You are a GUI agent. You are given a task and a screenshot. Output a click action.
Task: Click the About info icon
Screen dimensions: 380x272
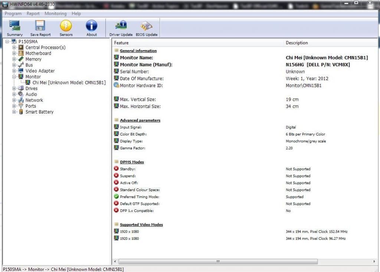pos(92,26)
